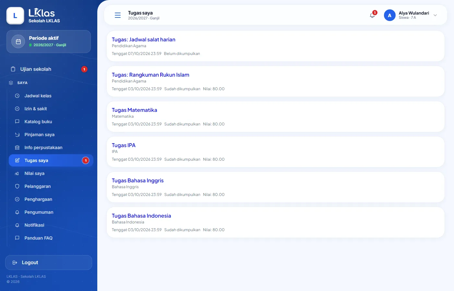
Task: Click the Penghargaan badge icon
Action: (x=17, y=199)
